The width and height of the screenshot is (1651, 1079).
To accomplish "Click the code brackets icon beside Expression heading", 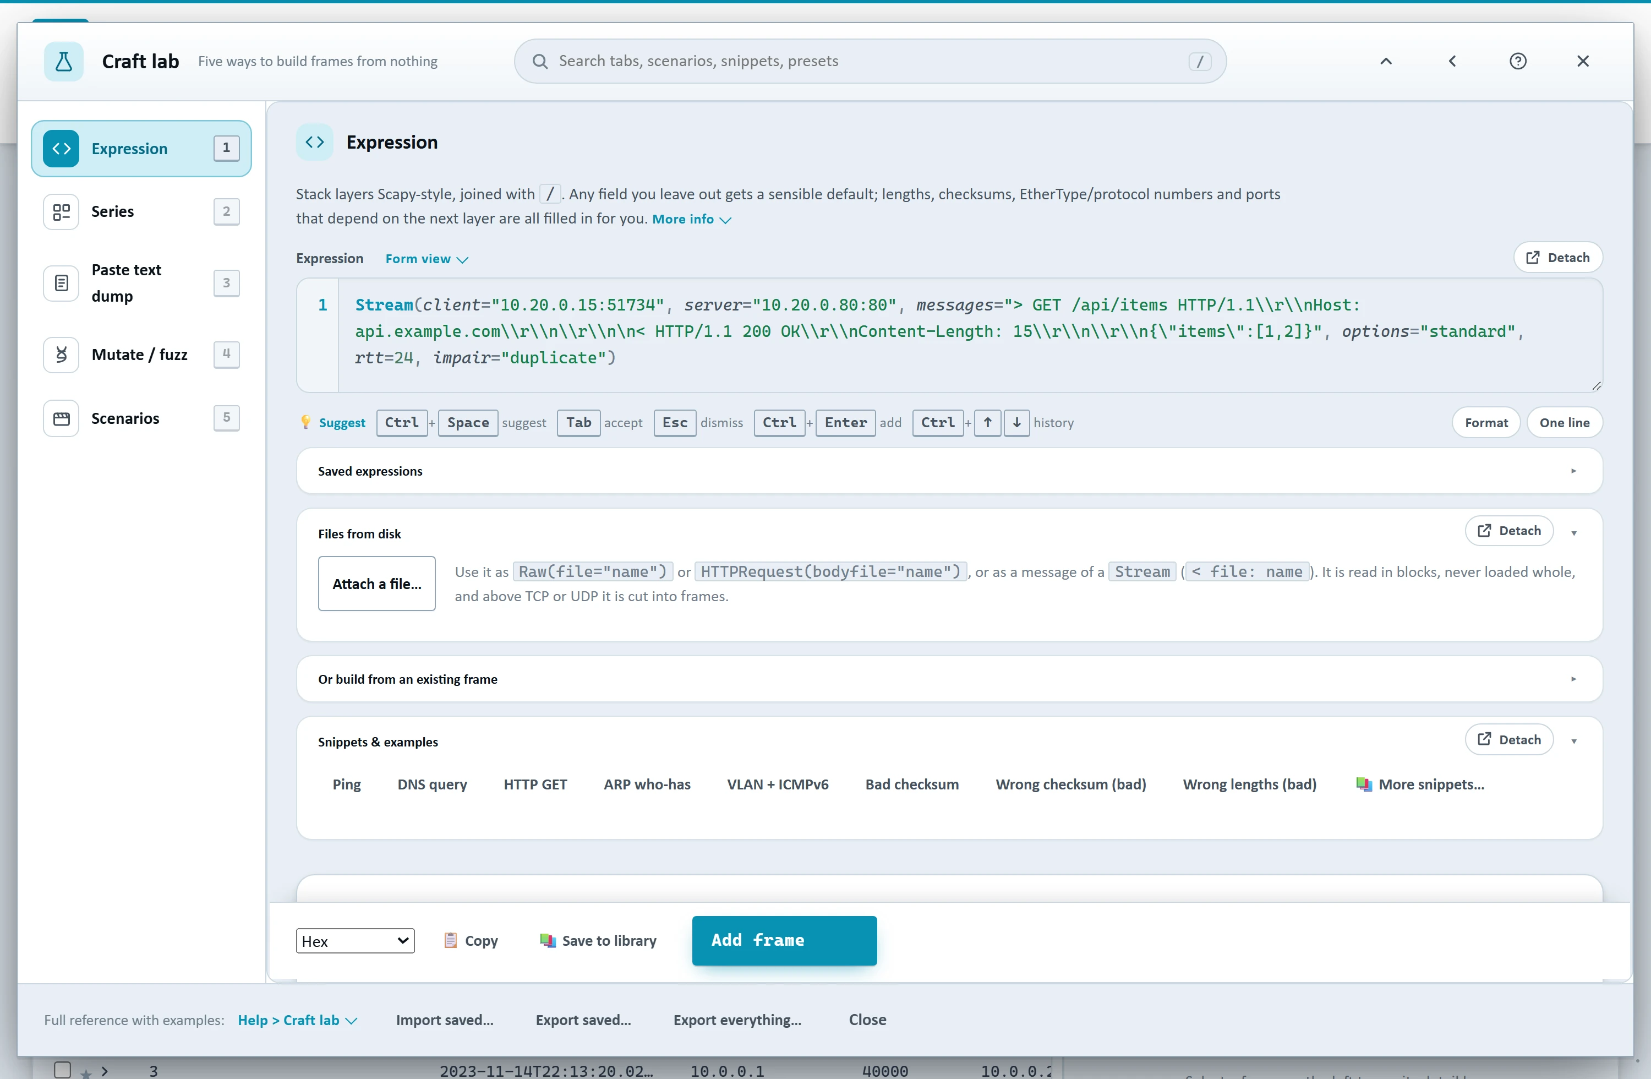I will coord(315,142).
